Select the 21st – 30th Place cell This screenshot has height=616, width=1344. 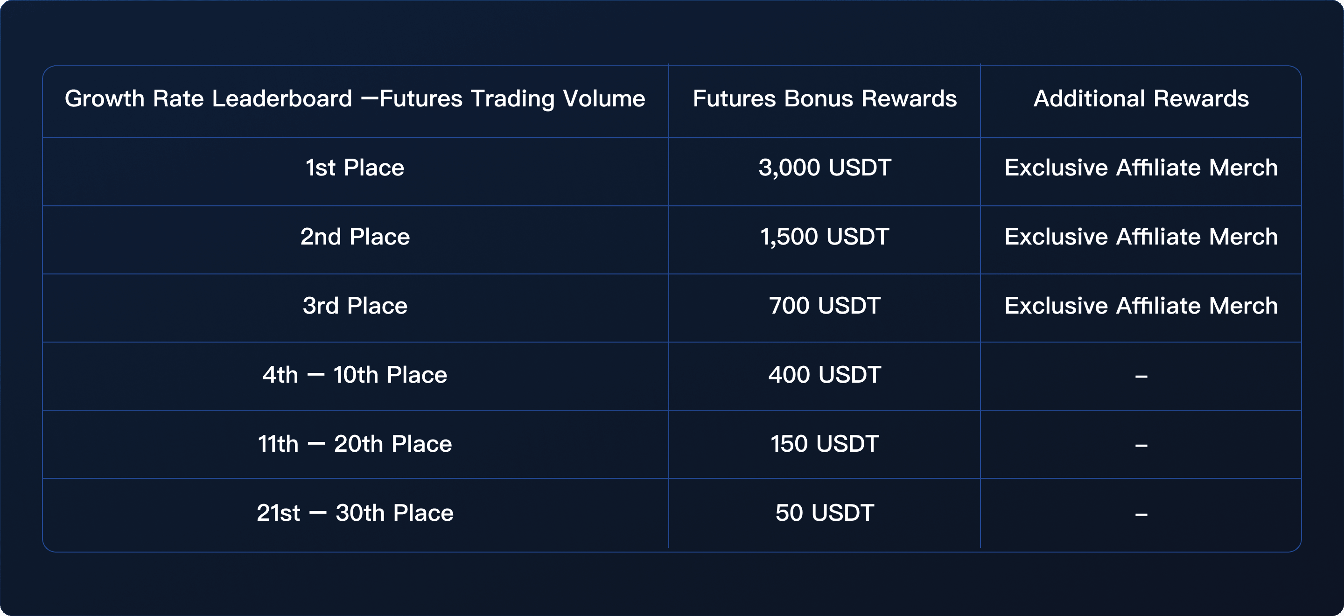[x=355, y=513]
